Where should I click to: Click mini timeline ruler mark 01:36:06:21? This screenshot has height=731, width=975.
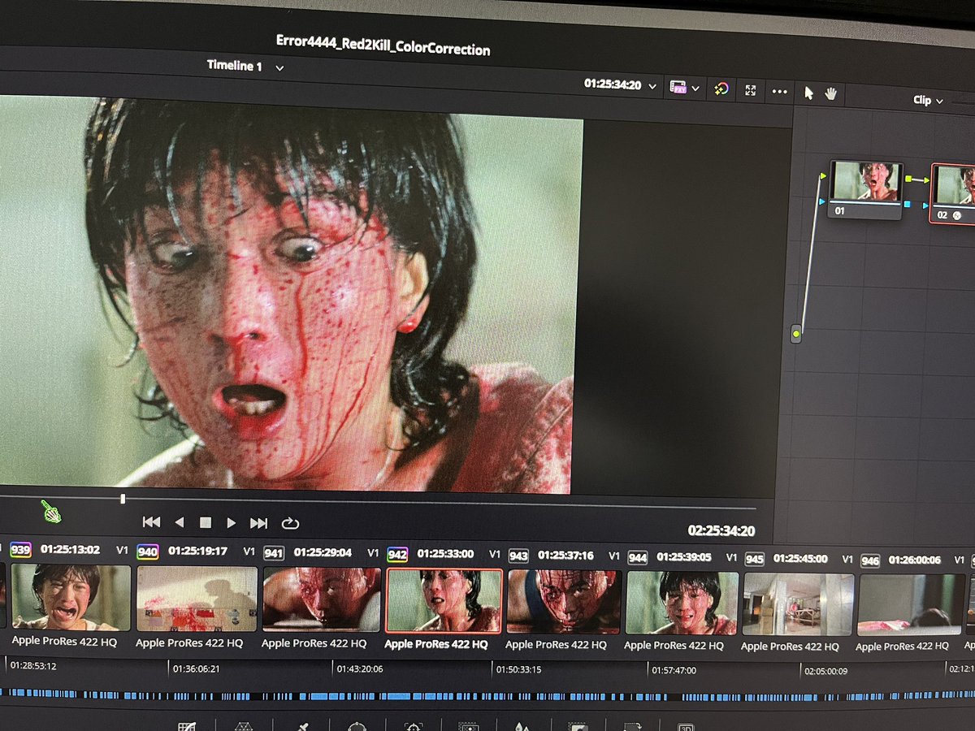point(197,669)
